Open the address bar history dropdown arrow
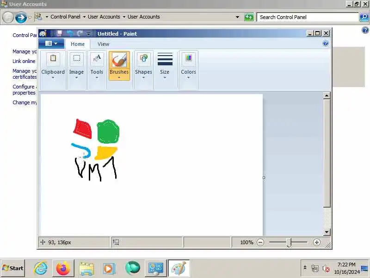 click(237, 17)
